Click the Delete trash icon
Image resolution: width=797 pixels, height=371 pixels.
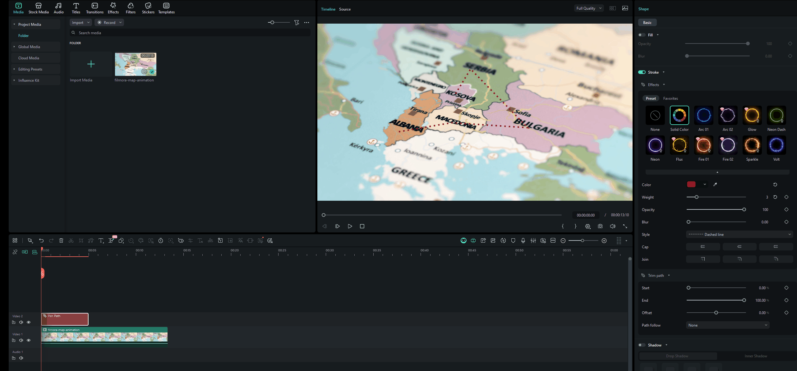tap(61, 240)
